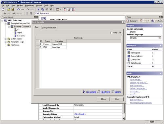Image resolution: width=164 pixels, height=124 pixels.
Task: Click the Help button in Test Results
Action: [117, 99]
